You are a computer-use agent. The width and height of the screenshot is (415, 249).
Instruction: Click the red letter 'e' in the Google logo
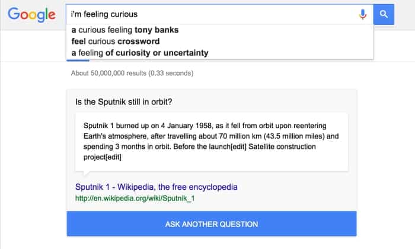click(52, 15)
